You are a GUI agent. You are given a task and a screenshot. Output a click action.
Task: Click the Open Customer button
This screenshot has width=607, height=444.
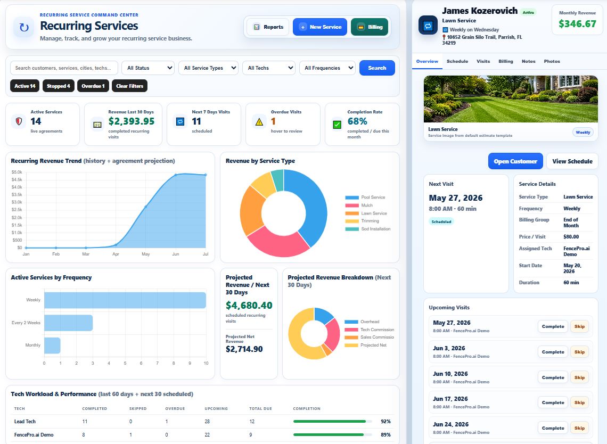[515, 161]
